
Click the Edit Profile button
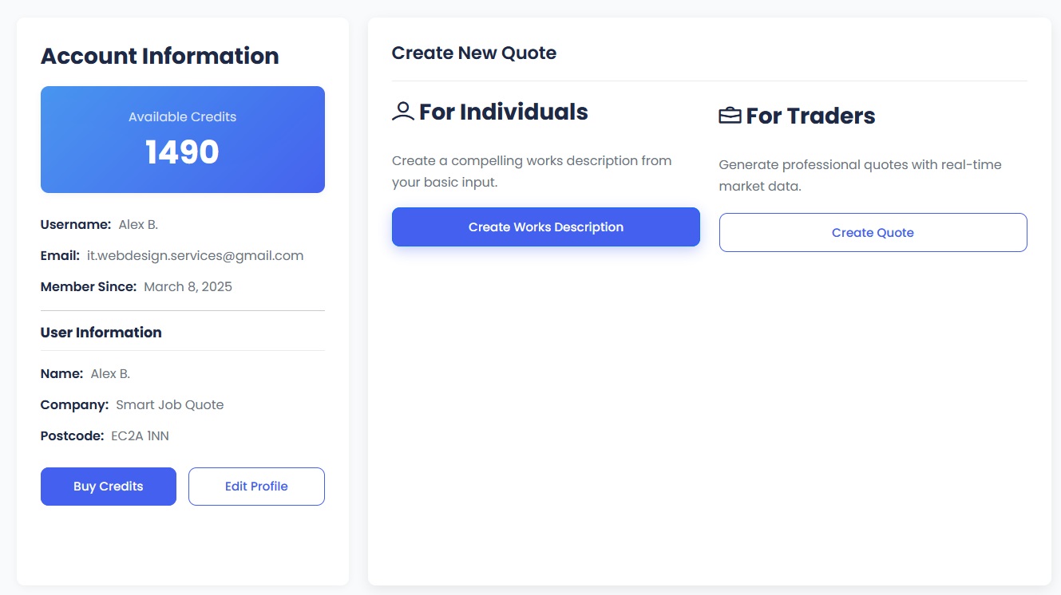pos(256,487)
